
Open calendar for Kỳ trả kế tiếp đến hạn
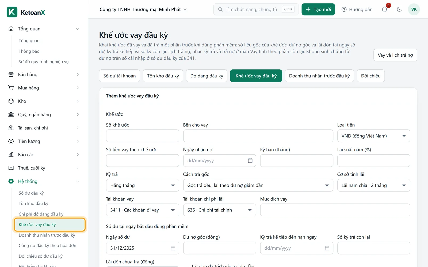[x=327, y=248]
